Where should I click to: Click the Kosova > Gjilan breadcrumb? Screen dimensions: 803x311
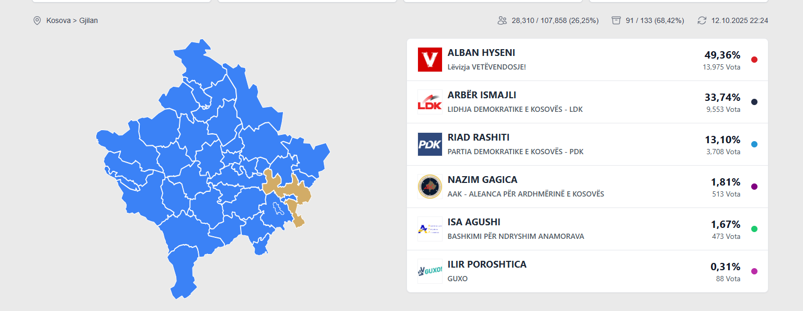(72, 21)
